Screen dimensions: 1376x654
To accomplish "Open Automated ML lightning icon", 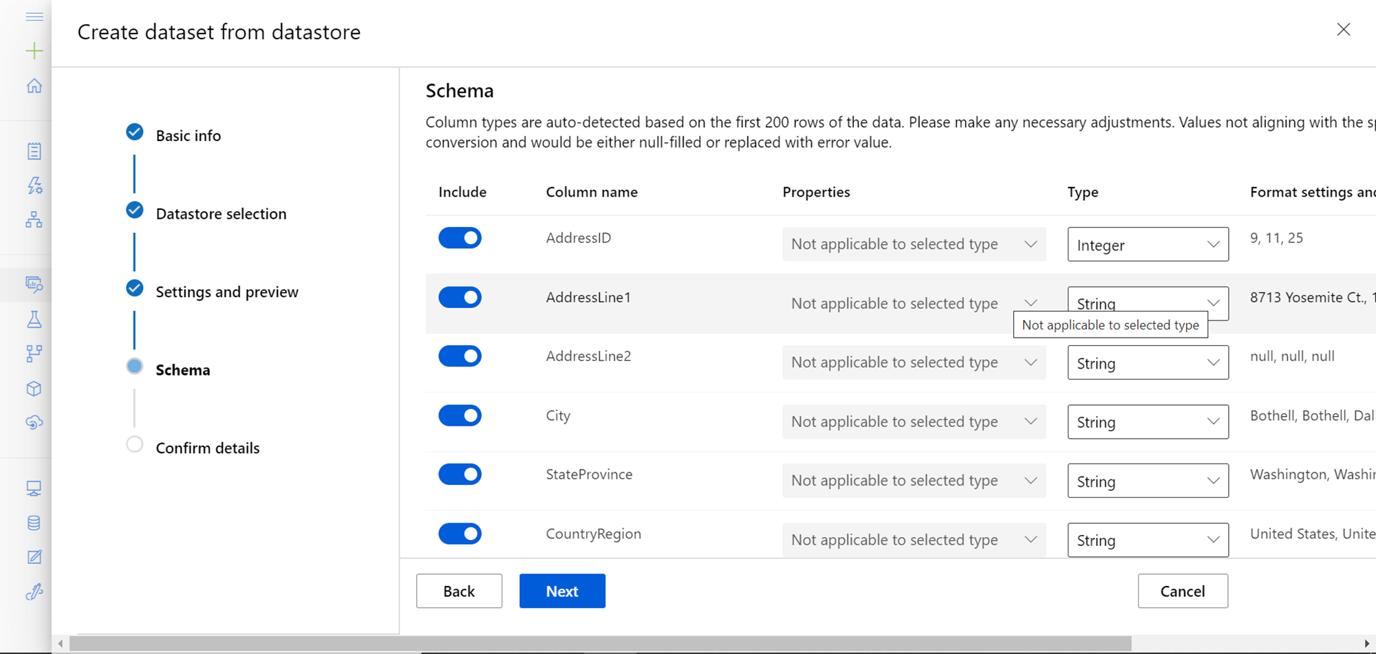I will (34, 186).
